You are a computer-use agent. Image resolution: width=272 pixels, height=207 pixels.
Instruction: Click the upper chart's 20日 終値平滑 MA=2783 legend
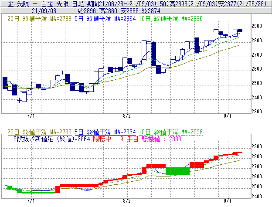tap(40, 19)
